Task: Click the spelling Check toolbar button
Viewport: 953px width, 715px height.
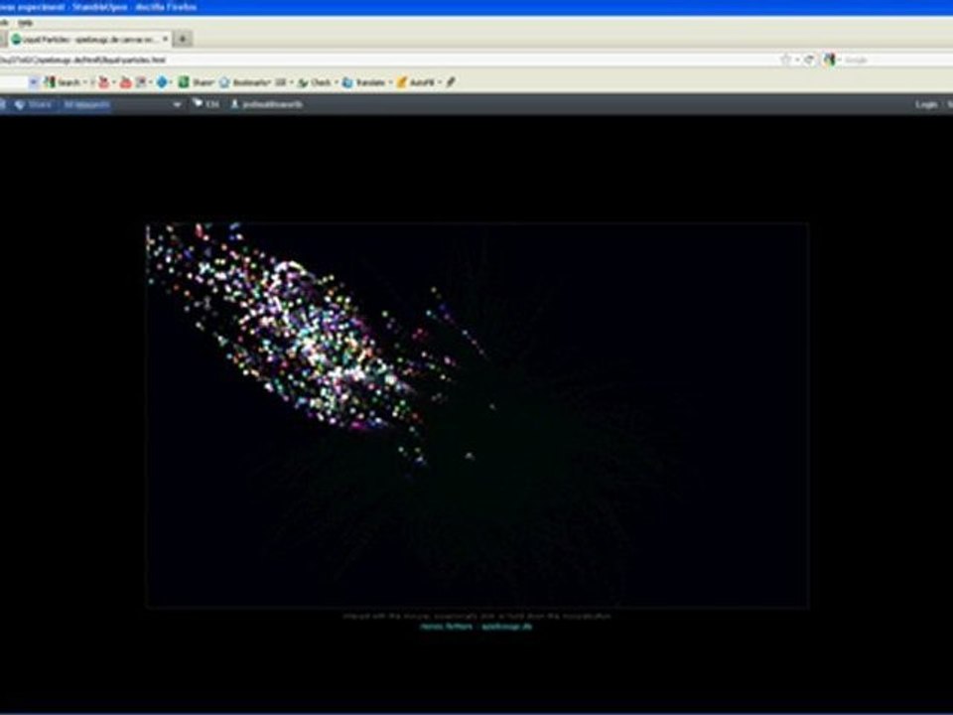Action: (315, 82)
